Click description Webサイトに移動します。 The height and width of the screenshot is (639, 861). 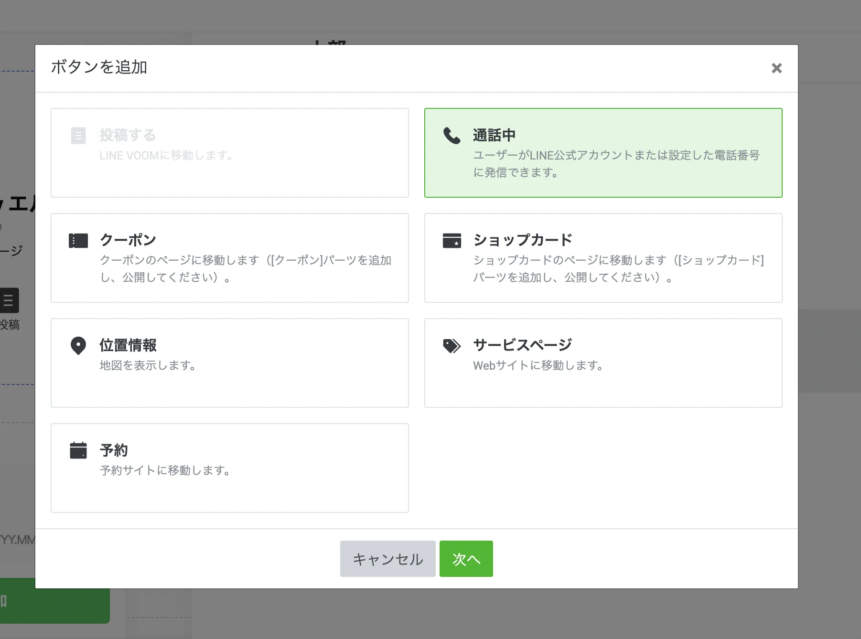[x=538, y=365]
